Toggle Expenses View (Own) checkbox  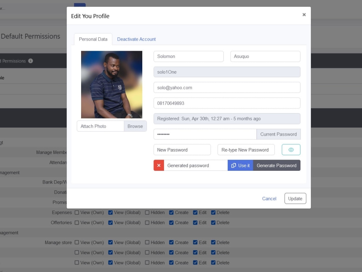[x=77, y=212]
